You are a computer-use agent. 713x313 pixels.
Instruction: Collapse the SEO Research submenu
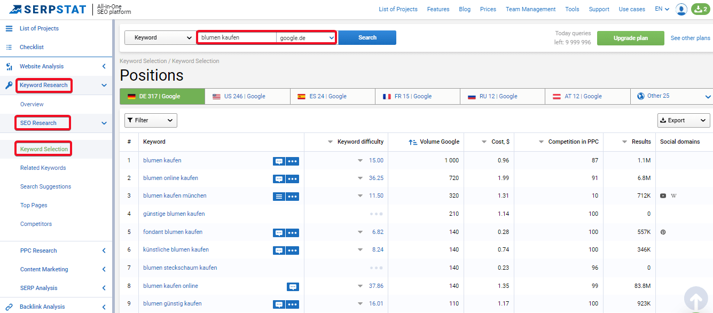click(104, 123)
